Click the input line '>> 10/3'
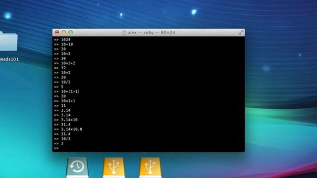This screenshot has width=317, height=178. point(62,138)
